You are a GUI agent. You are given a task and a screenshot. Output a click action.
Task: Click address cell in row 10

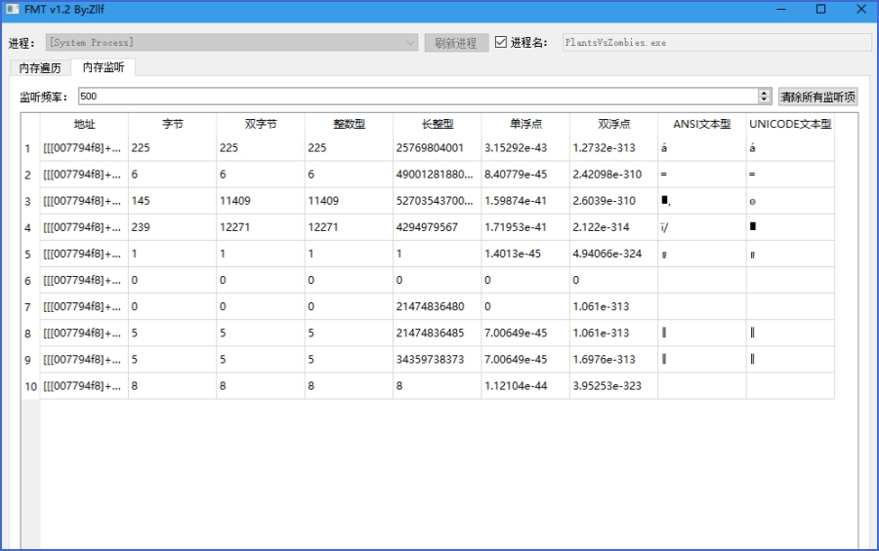click(x=84, y=386)
